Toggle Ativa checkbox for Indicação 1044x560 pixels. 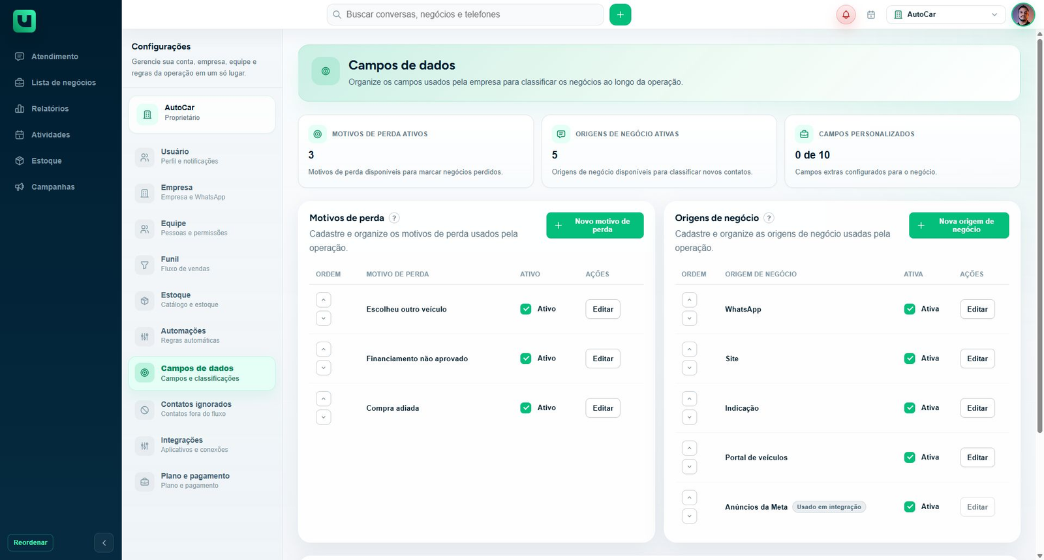(910, 408)
